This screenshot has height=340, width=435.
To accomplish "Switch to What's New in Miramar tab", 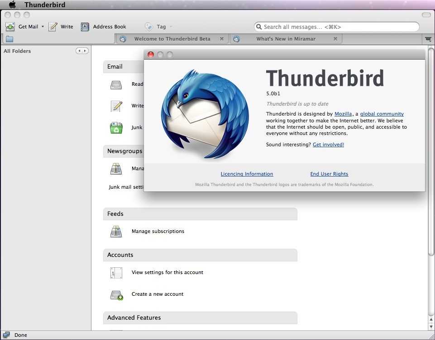I will [x=286, y=39].
